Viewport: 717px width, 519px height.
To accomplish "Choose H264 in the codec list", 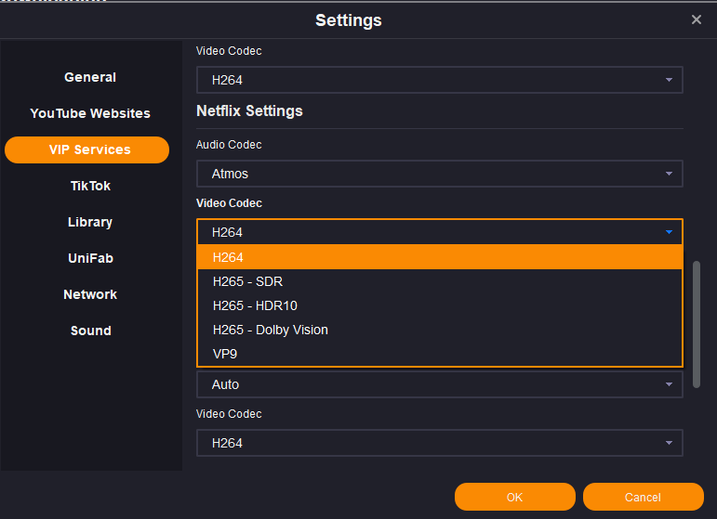I will coord(439,257).
